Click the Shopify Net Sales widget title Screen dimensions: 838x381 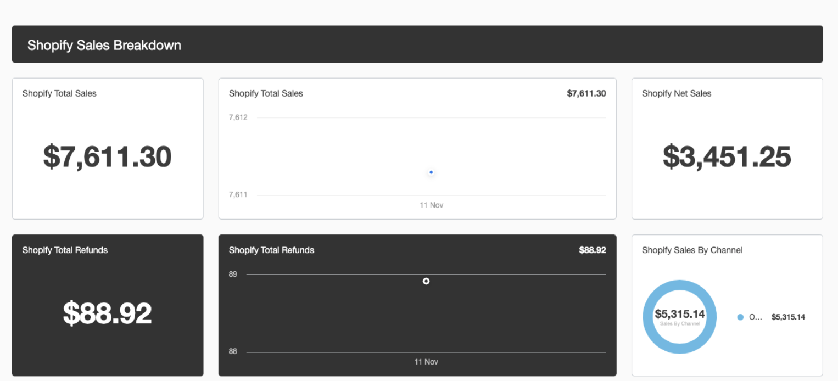tap(676, 93)
